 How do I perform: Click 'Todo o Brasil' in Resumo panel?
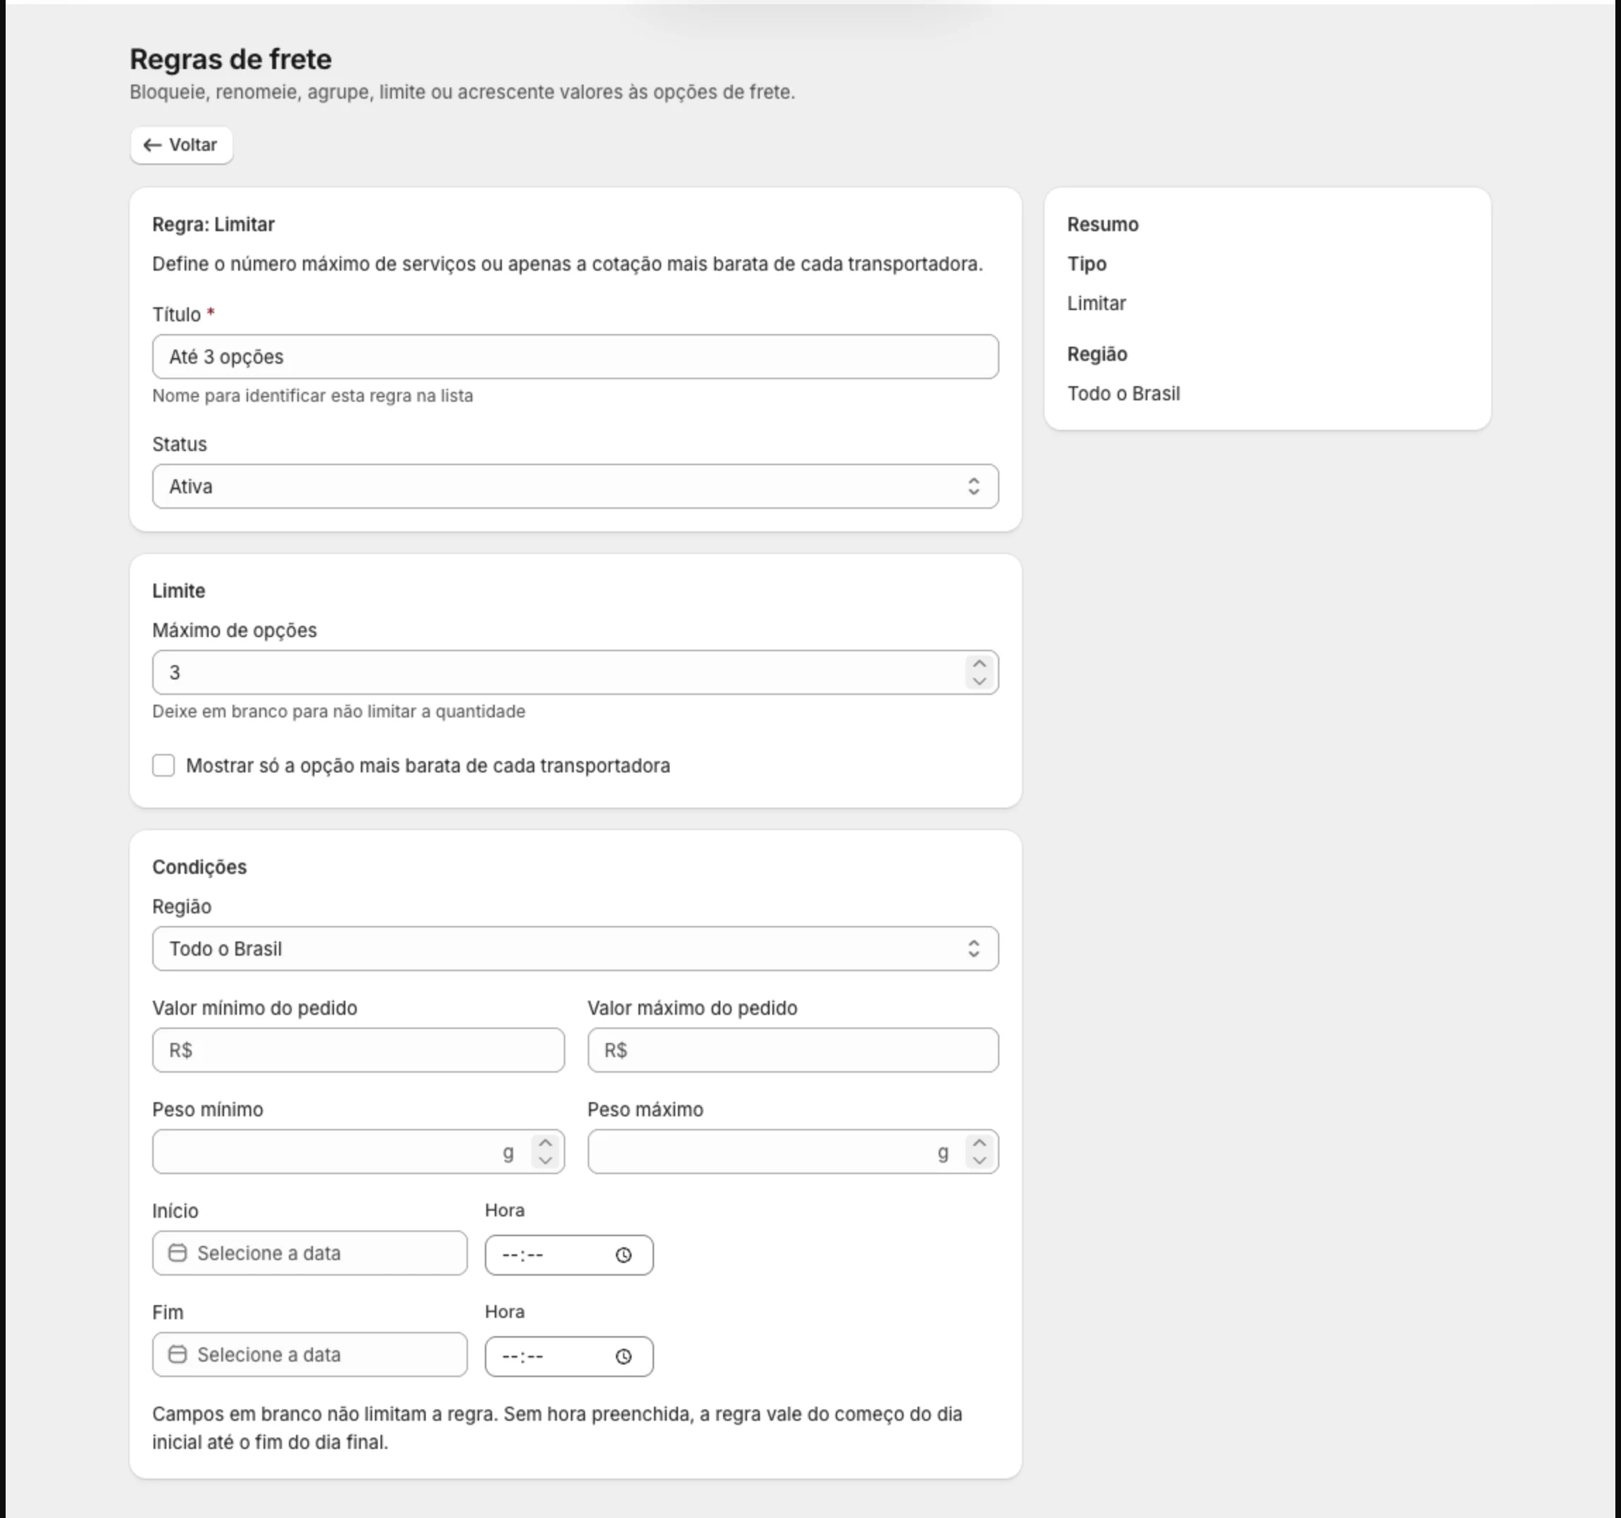click(x=1123, y=394)
